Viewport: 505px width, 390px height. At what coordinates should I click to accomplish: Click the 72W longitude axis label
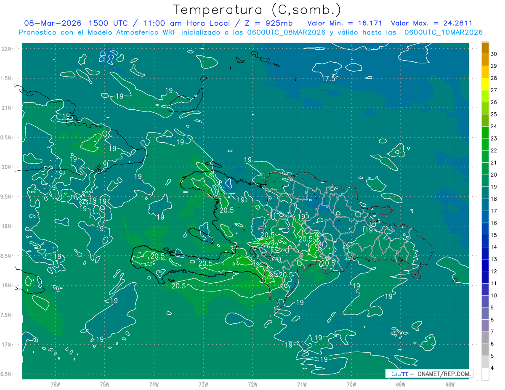click(x=253, y=384)
